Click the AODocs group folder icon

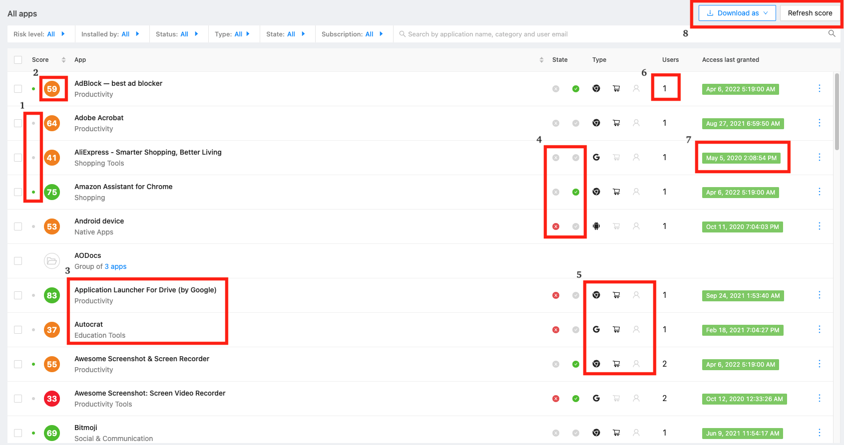point(52,261)
